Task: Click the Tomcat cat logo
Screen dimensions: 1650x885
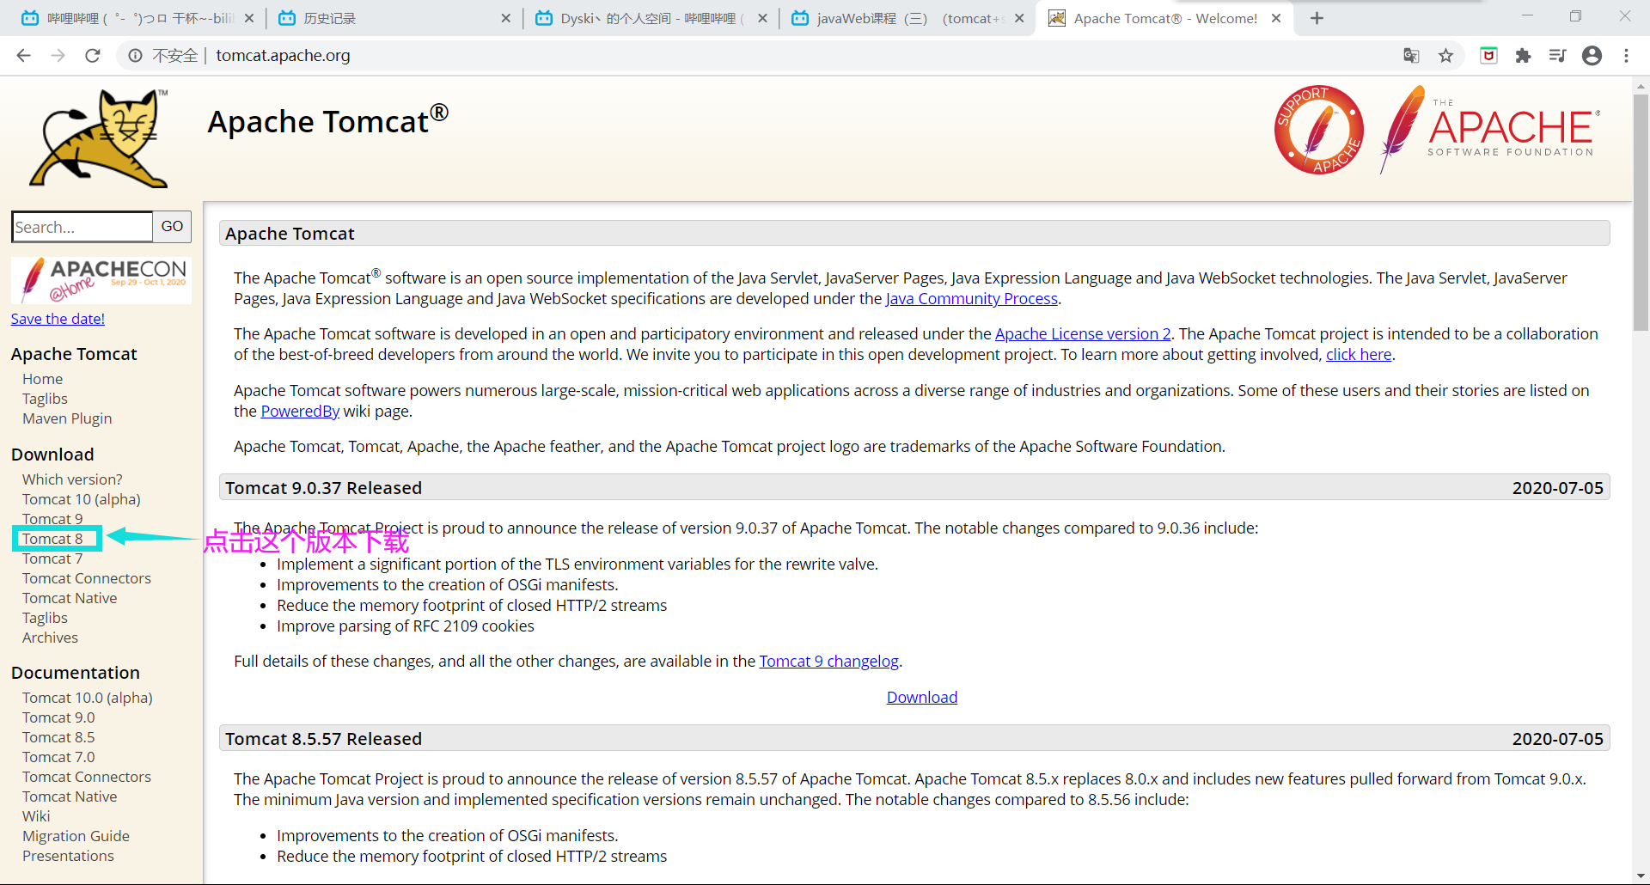Action: 100,138
